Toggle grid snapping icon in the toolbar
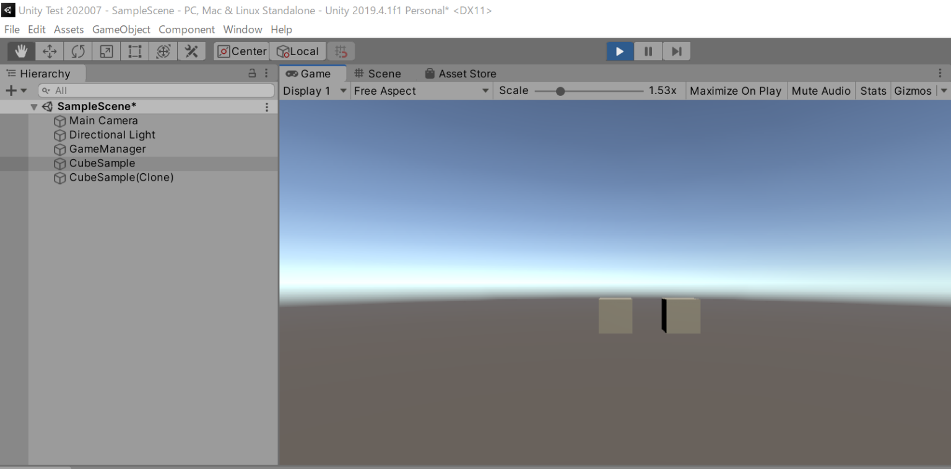The width and height of the screenshot is (951, 469). 341,51
